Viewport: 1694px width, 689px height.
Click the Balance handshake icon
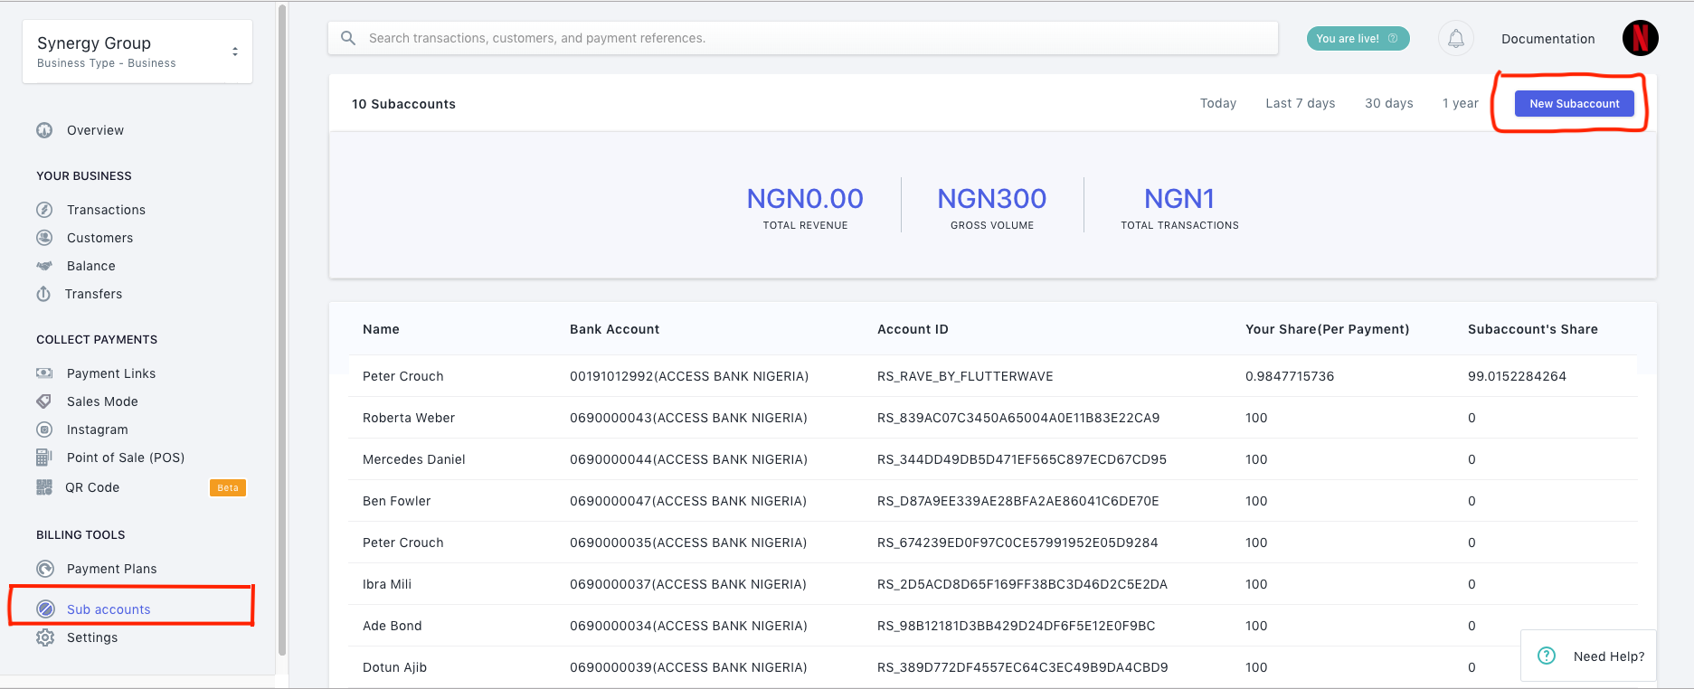pos(44,266)
